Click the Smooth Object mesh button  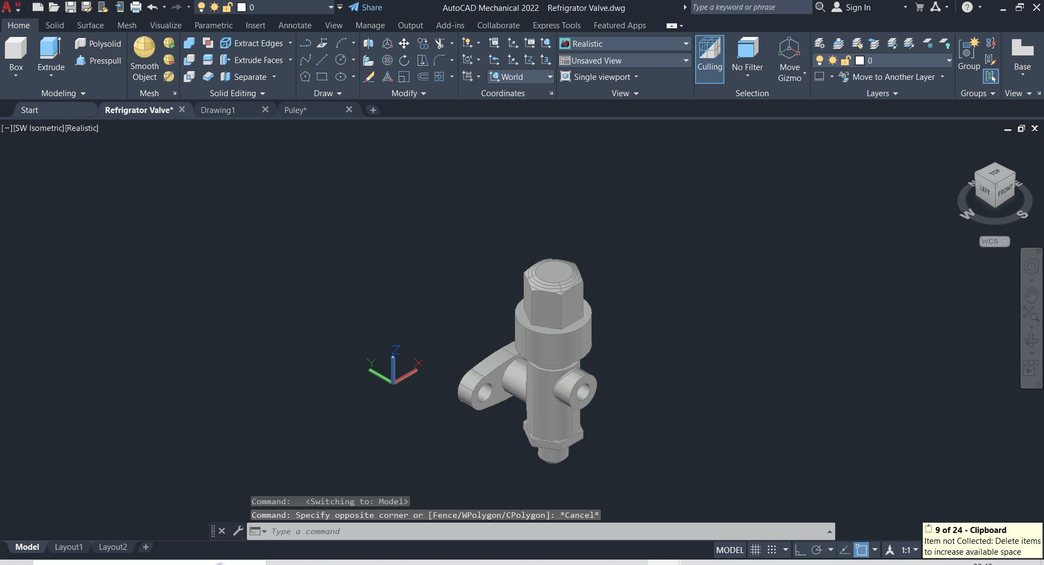(x=144, y=59)
